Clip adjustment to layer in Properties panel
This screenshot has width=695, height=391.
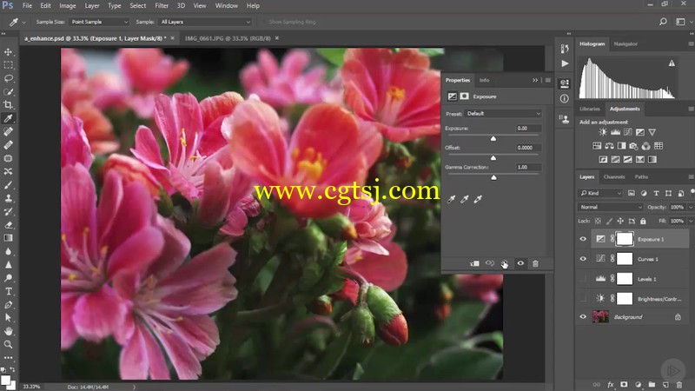(474, 263)
